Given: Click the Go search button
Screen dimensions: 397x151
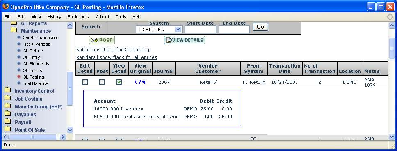Looking at the screenshot, I should tap(260, 27).
